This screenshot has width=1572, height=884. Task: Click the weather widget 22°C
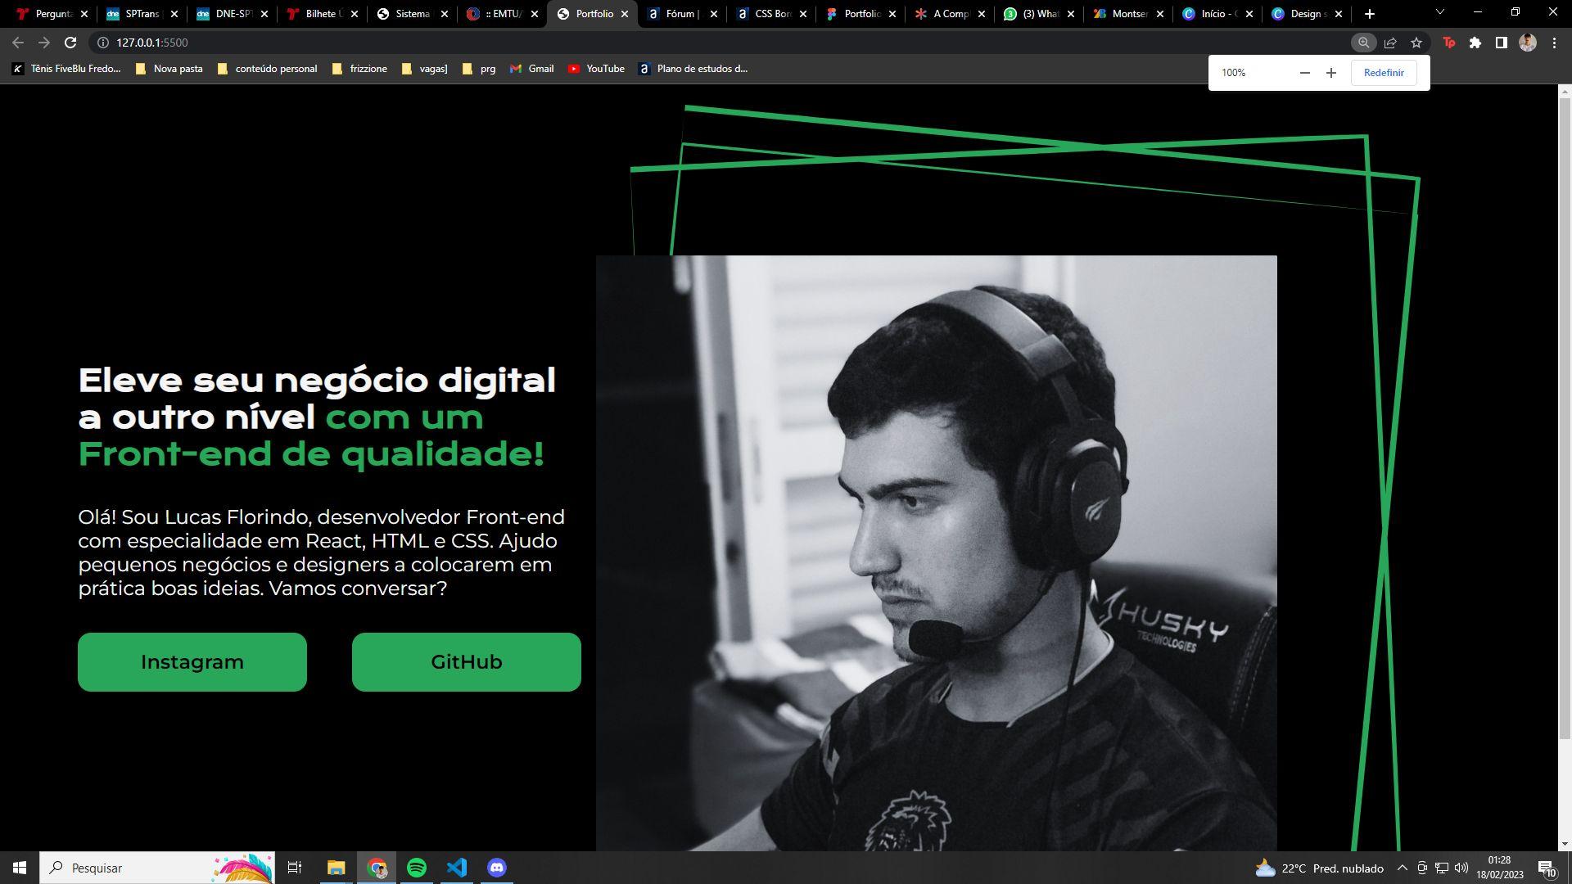tap(1319, 868)
